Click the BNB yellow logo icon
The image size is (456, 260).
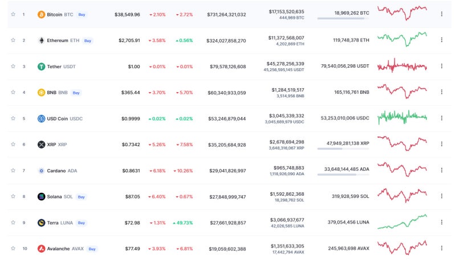(x=41, y=92)
